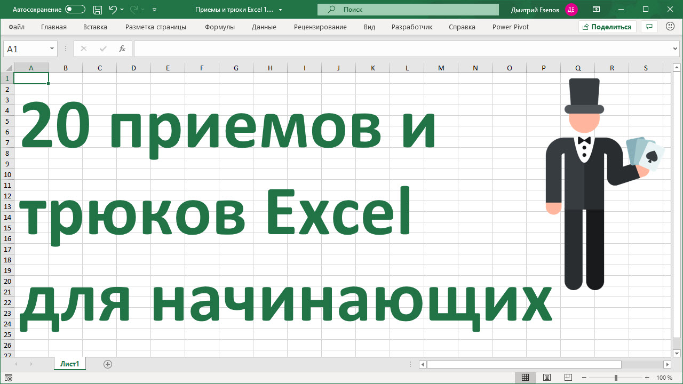Switch to the Вставка ribbon tab
683x384 pixels.
[95, 27]
